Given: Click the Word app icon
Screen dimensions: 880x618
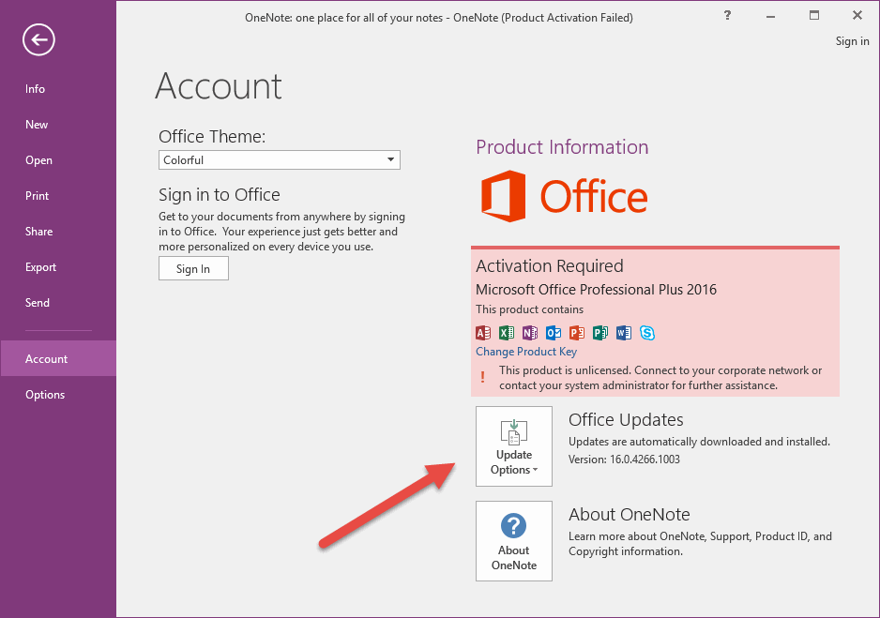Looking at the screenshot, I should [x=624, y=333].
